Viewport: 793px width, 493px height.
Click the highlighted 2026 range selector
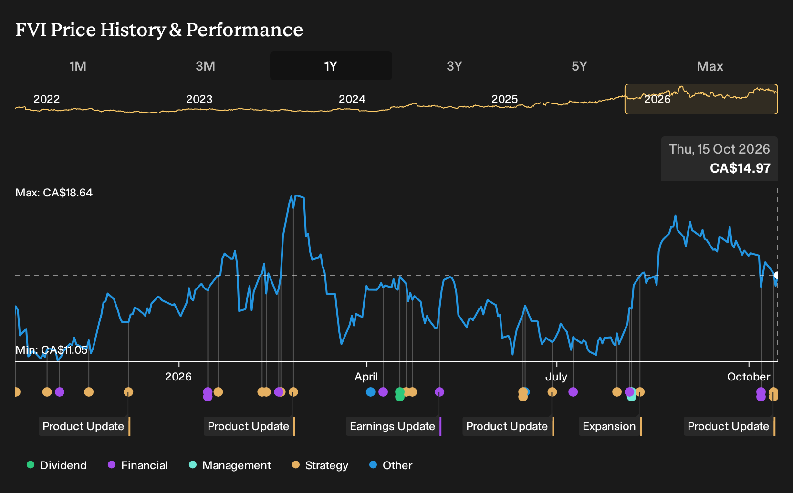point(701,99)
